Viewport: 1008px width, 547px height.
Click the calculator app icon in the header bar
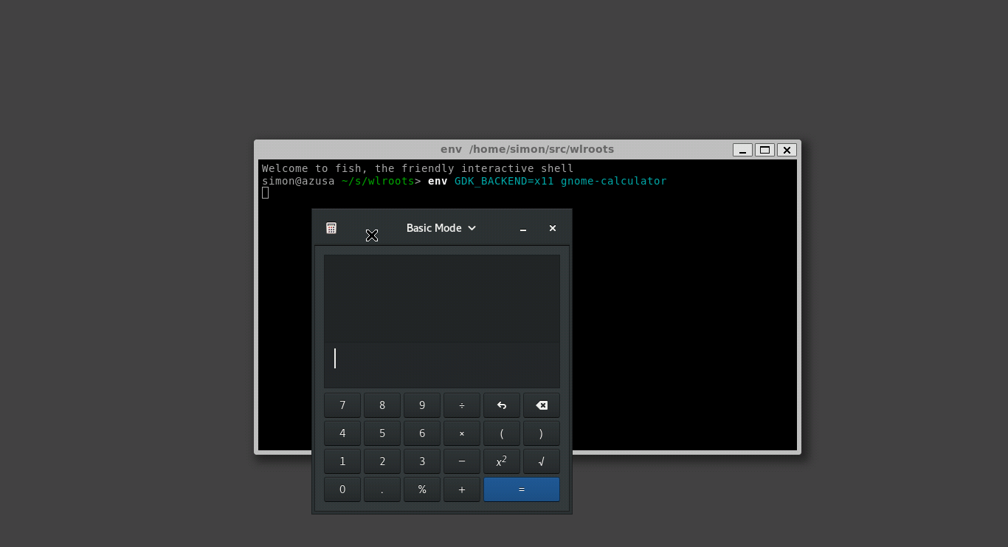[331, 228]
